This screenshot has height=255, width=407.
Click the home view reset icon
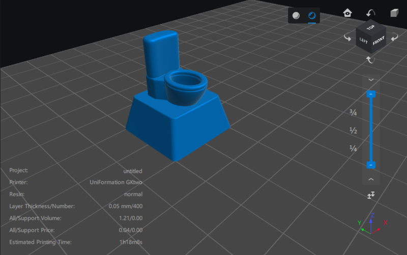(348, 13)
